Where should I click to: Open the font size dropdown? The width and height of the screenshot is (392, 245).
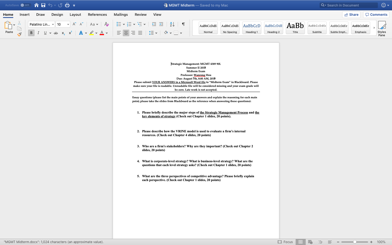[68, 24]
